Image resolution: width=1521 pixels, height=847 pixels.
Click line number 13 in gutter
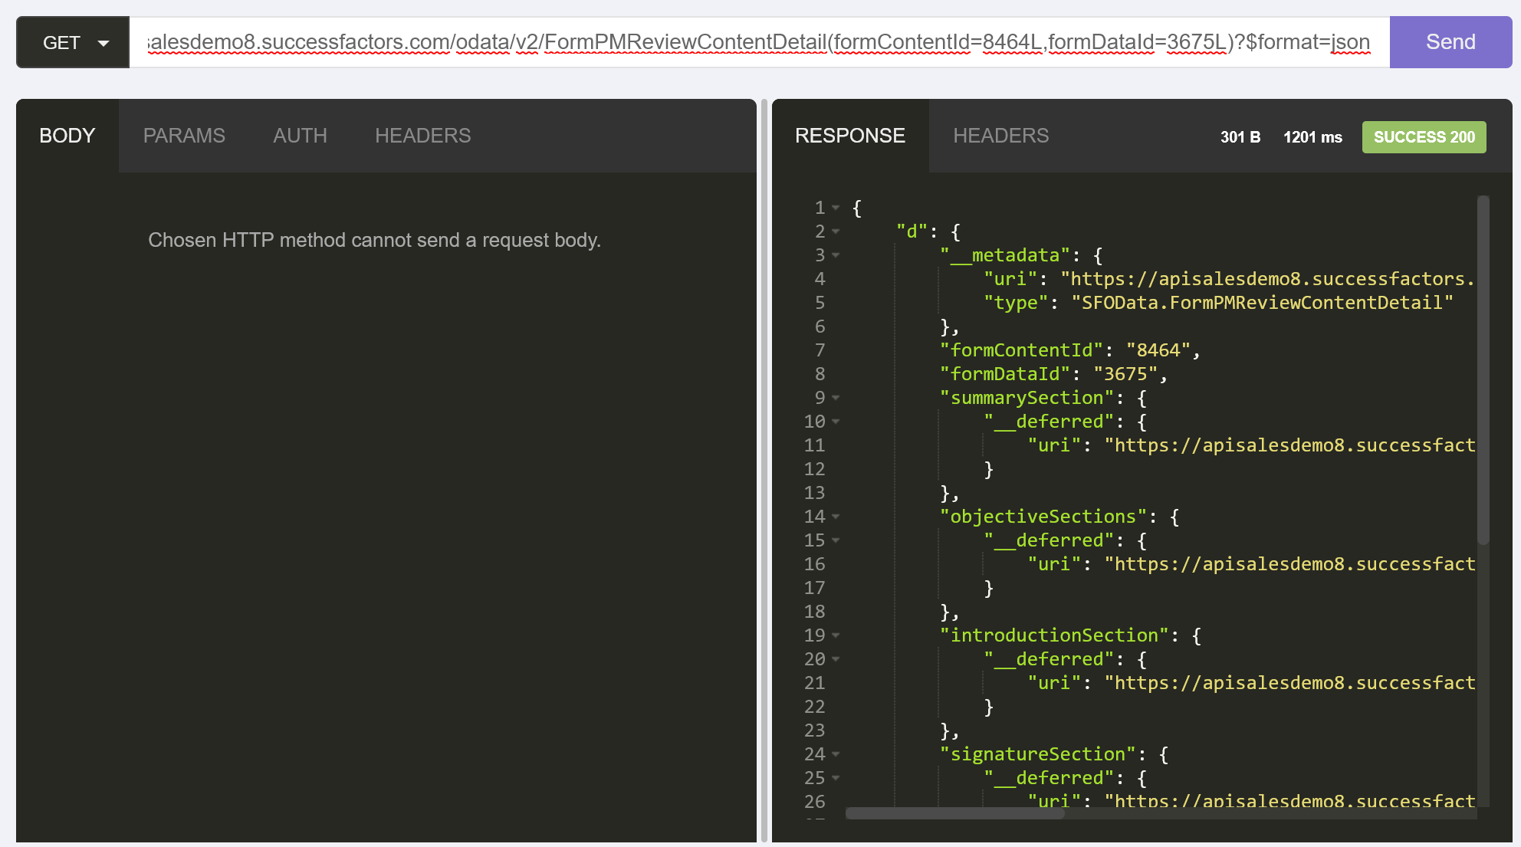814,493
